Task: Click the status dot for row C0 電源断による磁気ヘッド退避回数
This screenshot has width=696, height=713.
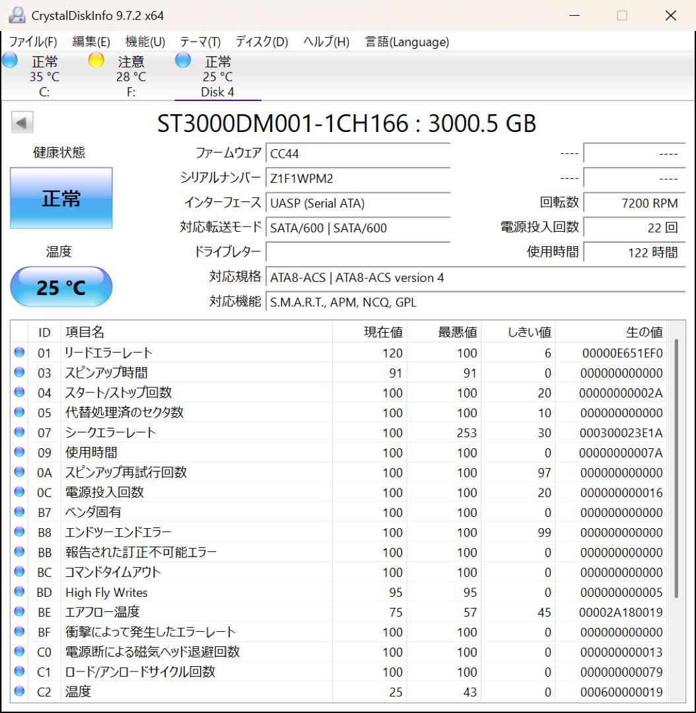Action: click(19, 652)
